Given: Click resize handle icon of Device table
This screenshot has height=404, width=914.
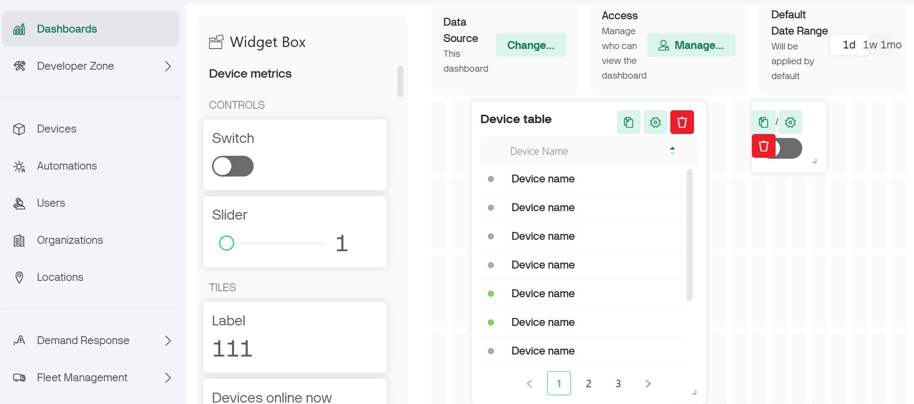Looking at the screenshot, I should click(x=694, y=392).
